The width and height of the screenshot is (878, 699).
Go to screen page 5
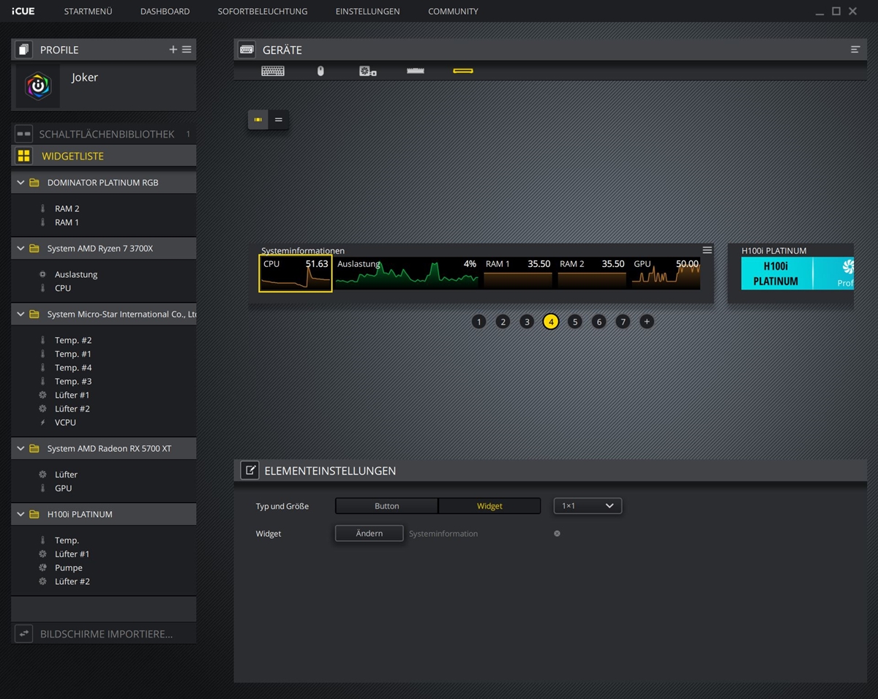574,322
